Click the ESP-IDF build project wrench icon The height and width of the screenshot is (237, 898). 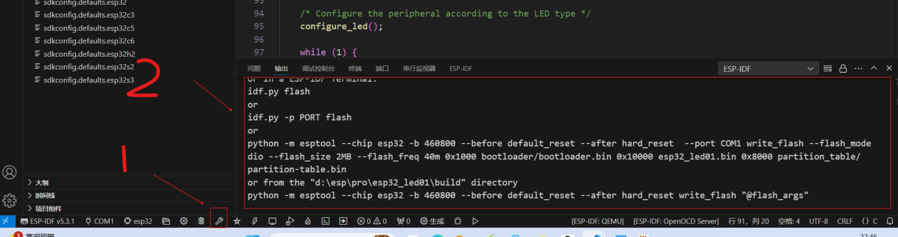pyautogui.click(x=219, y=221)
